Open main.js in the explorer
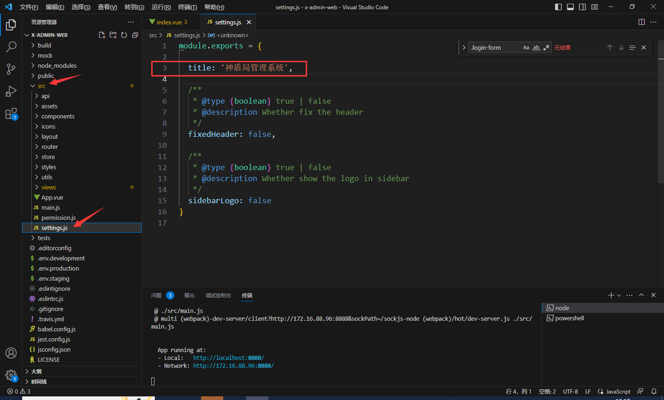Image resolution: width=664 pixels, height=400 pixels. 82,207
